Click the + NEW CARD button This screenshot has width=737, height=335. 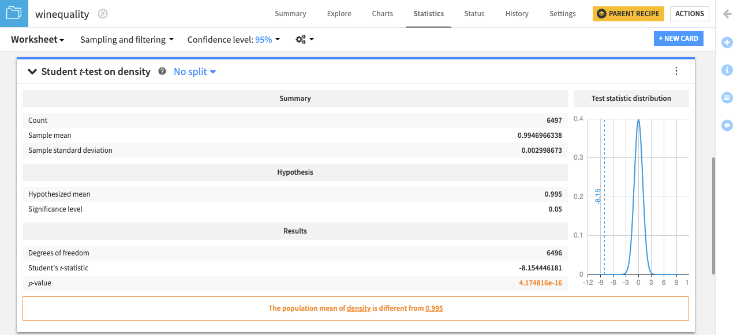[678, 38]
